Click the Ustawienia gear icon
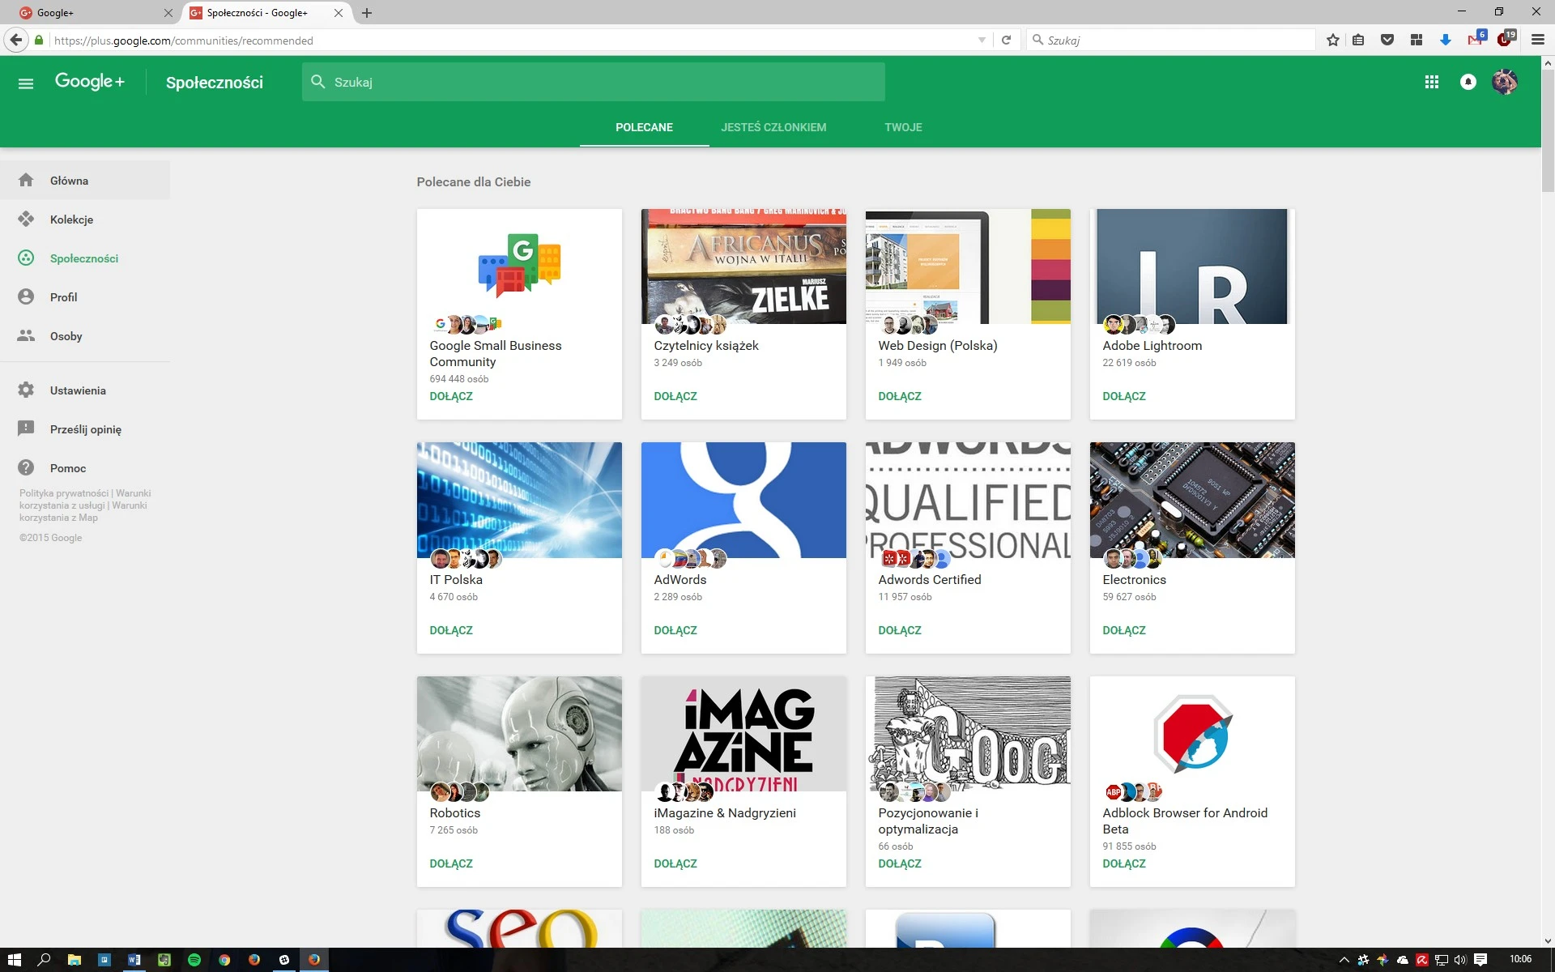 [26, 390]
